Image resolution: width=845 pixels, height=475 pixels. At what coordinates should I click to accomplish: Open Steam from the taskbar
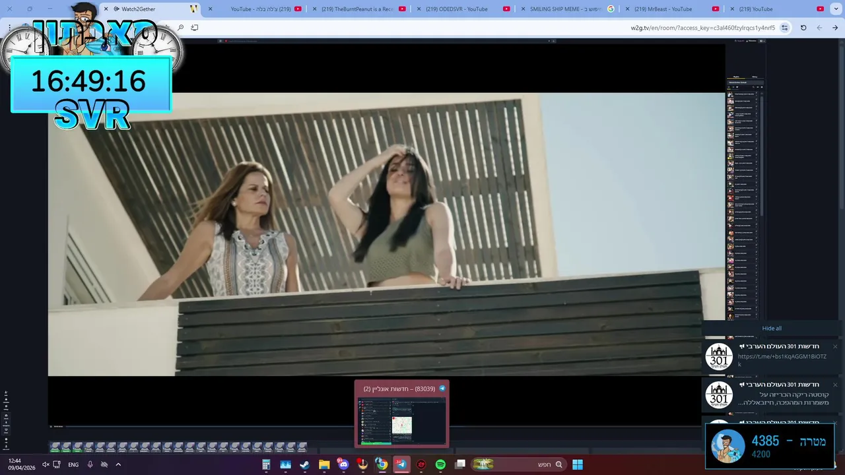click(x=304, y=464)
